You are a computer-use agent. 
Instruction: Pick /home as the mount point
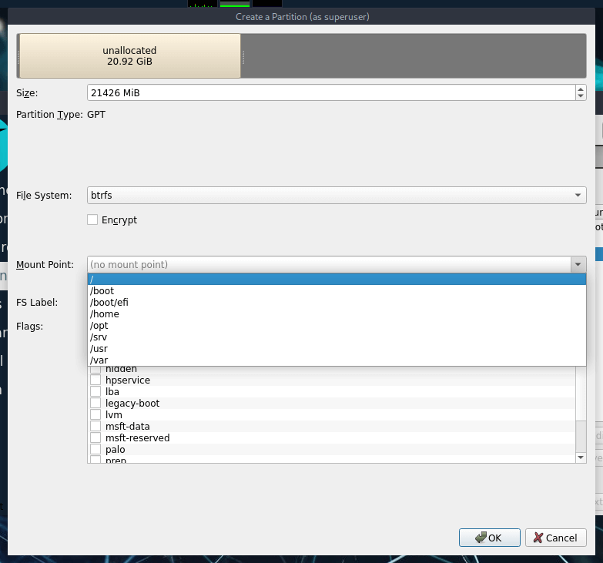337,314
